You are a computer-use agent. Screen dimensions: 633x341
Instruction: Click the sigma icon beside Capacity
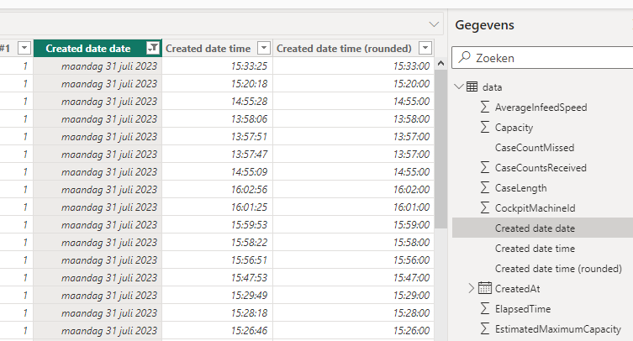tap(485, 127)
